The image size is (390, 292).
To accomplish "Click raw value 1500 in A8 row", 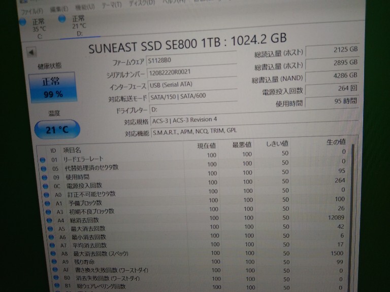I will point(337,253).
